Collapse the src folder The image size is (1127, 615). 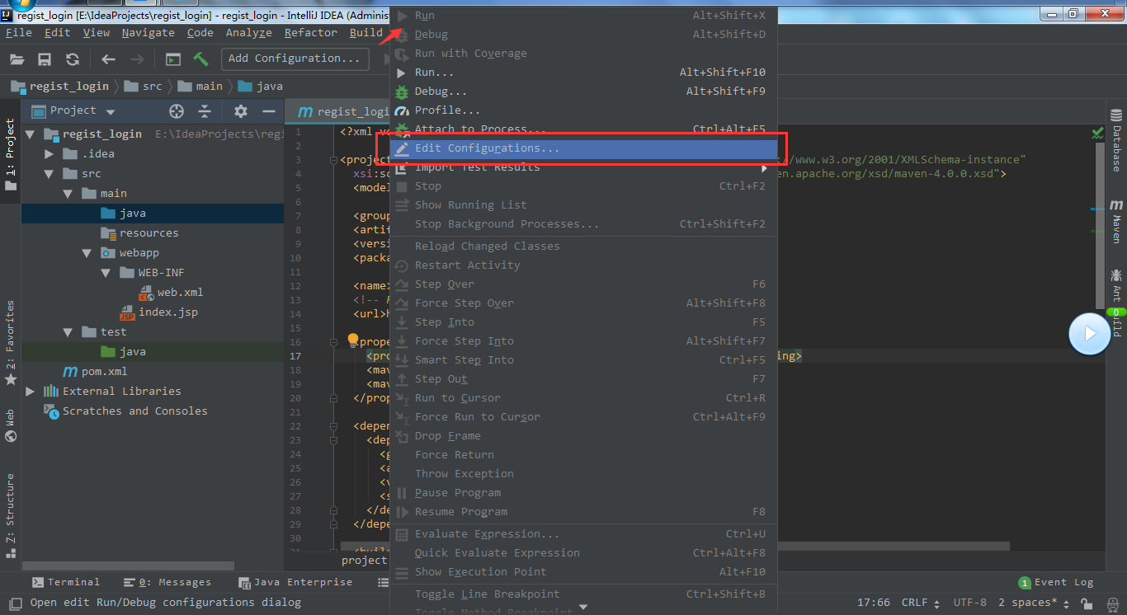point(50,173)
